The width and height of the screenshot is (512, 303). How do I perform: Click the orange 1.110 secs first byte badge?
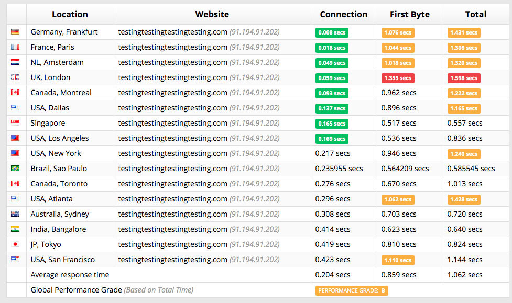coord(398,260)
